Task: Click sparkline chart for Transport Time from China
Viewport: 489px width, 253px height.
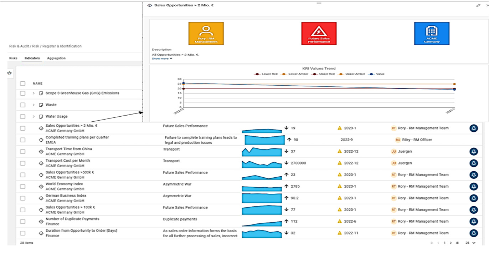Action: click(262, 152)
